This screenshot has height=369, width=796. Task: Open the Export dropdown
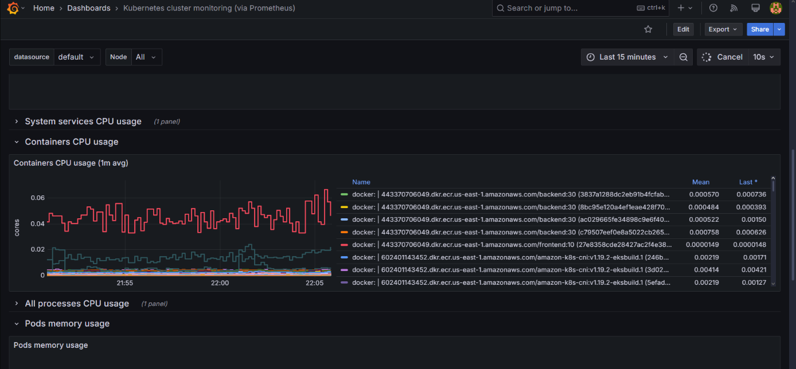pos(723,29)
